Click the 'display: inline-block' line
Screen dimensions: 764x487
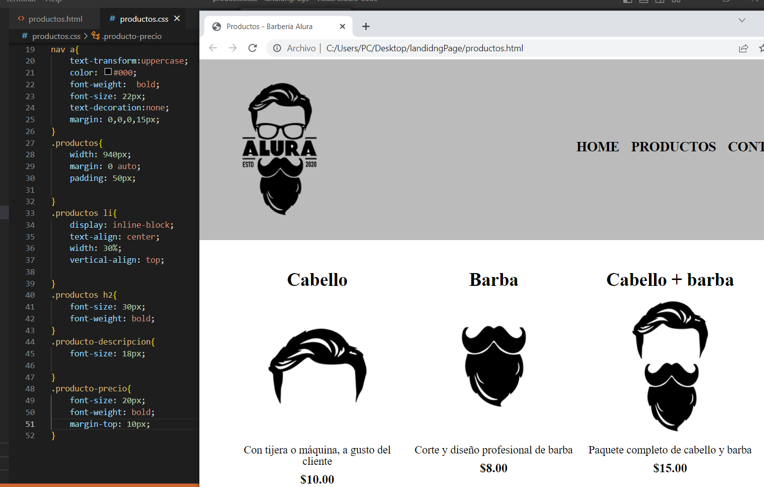[122, 225]
